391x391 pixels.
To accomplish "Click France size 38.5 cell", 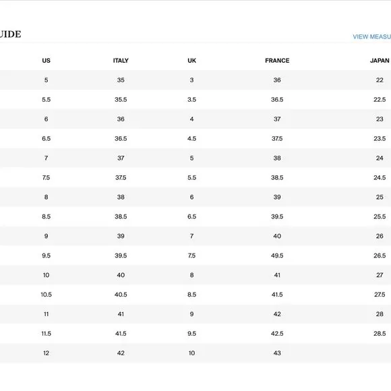I will (x=277, y=177).
